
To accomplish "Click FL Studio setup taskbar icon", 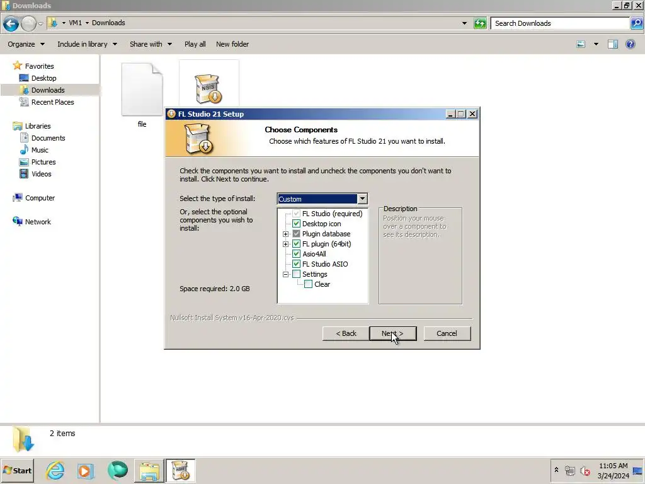I will click(181, 470).
